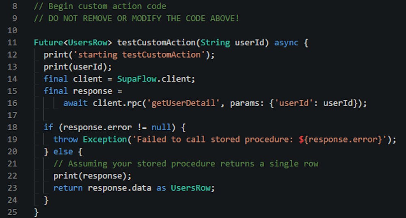Click the null keyword
Image resolution: width=406 pixels, height=218 pixels.
(x=162, y=127)
